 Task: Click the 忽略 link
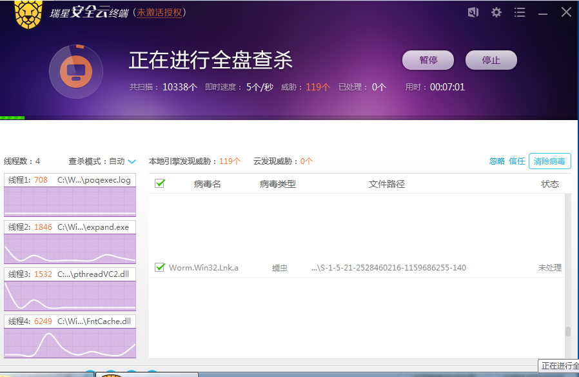[496, 161]
